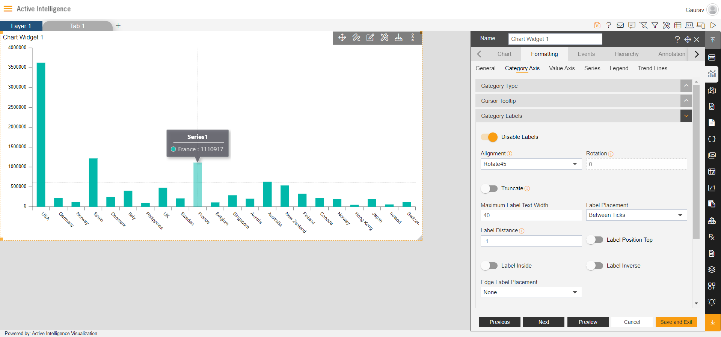This screenshot has width=721, height=337.
Task: Click the Rotation input field
Action: (637, 164)
